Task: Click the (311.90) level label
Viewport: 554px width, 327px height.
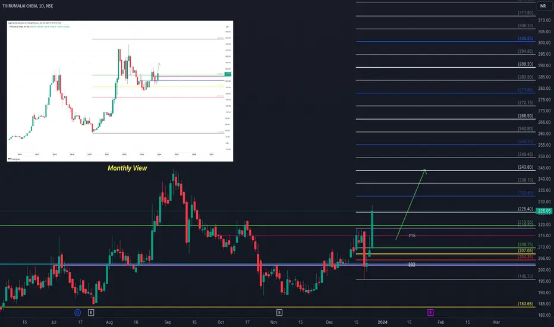Action: click(x=525, y=12)
